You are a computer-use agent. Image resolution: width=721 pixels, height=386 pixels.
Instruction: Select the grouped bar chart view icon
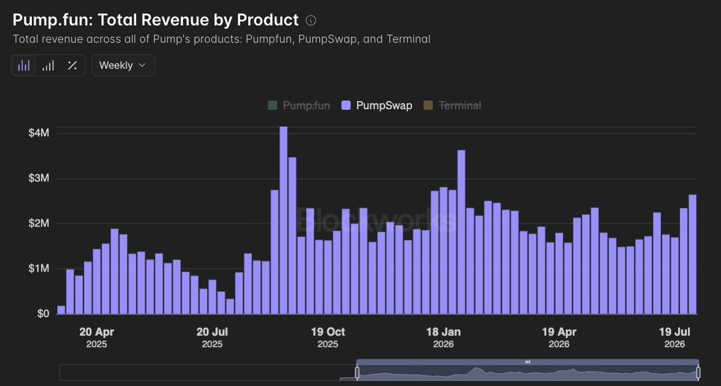coord(24,65)
